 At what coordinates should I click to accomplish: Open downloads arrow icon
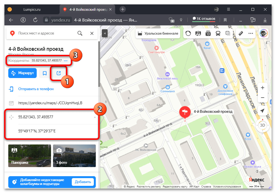pyautogui.click(x=265, y=20)
